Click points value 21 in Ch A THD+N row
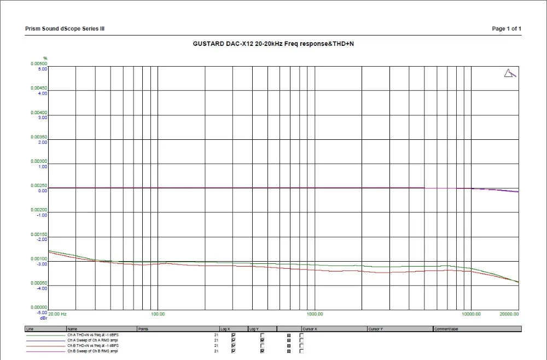 tap(216, 335)
